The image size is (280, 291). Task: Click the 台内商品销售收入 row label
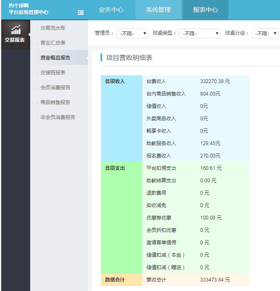[x=166, y=94]
